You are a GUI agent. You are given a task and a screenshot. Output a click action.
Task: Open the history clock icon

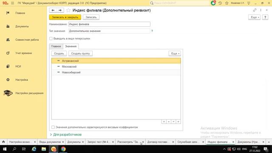pos(220,3)
